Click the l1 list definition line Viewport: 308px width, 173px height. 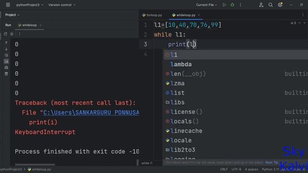[x=188, y=25]
